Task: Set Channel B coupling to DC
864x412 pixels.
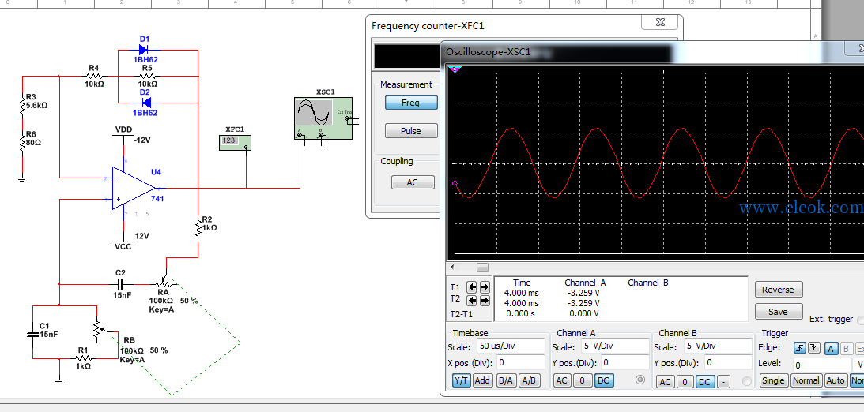Action: point(705,382)
